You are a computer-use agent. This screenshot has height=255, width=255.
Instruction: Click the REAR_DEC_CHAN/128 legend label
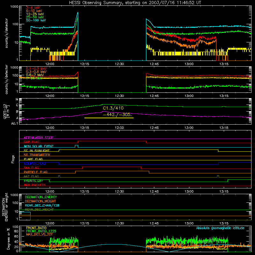[x=42, y=206]
